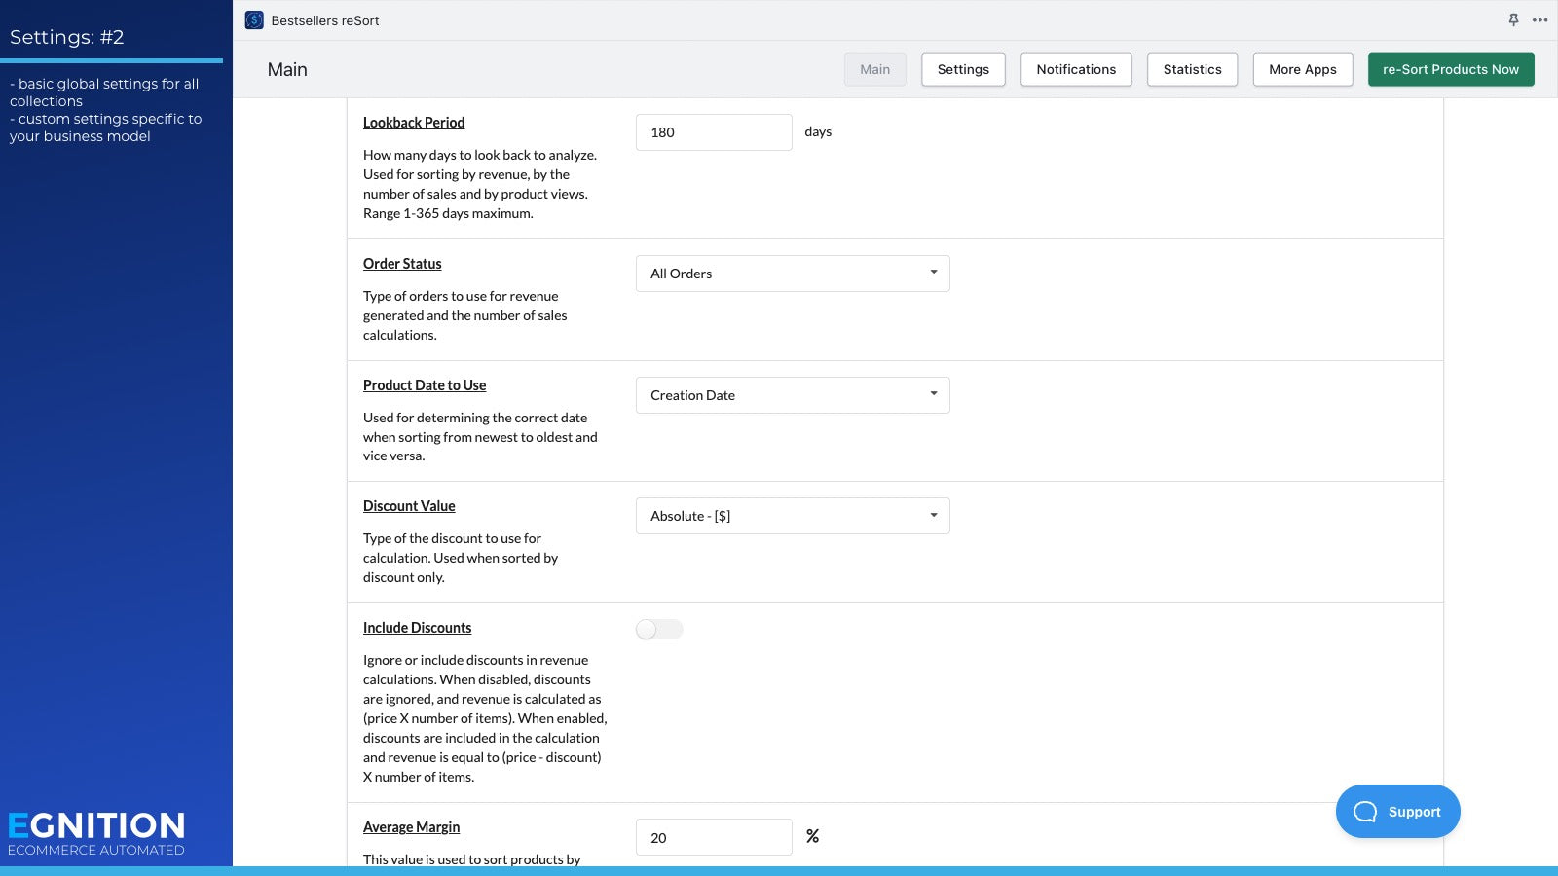This screenshot has width=1558, height=876.
Task: Open the More Apps page
Action: 1302,69
